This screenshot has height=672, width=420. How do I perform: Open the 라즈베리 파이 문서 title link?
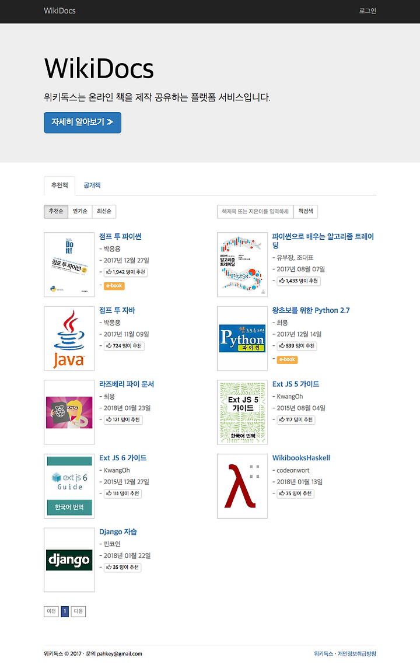(127, 384)
